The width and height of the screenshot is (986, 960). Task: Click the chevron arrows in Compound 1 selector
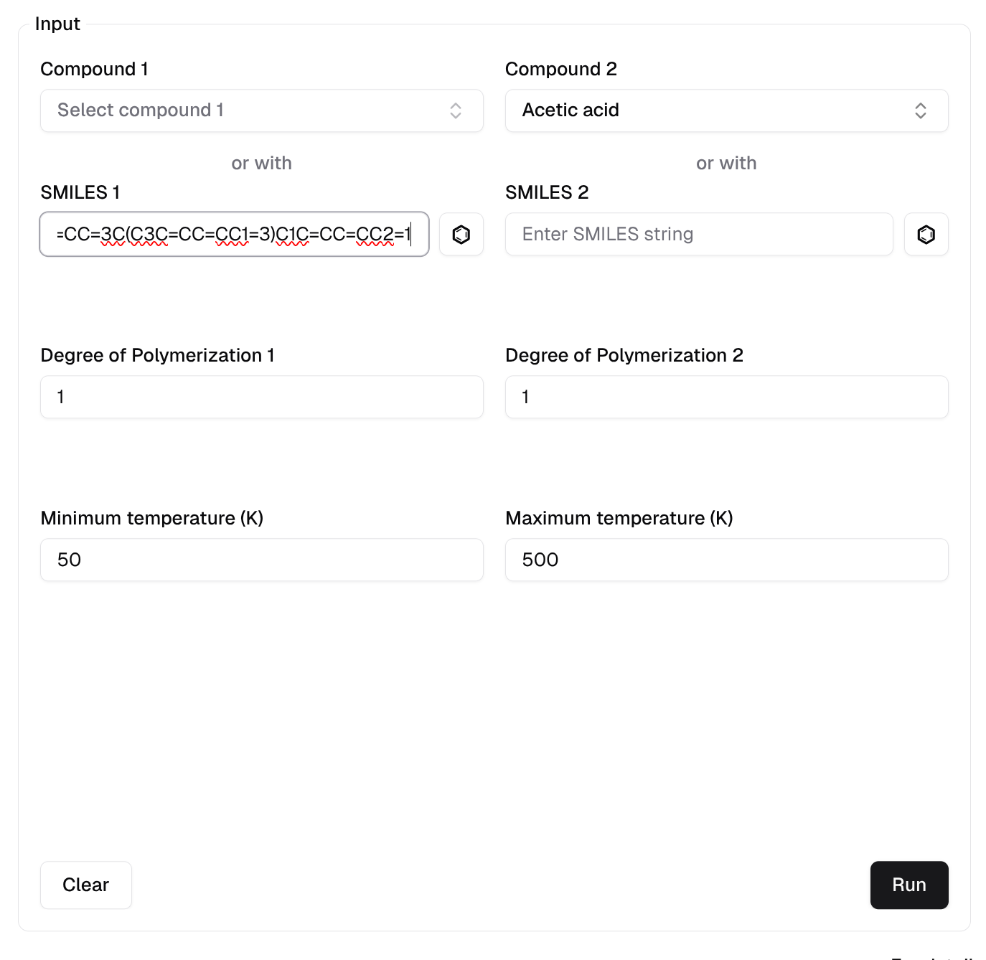coord(456,110)
